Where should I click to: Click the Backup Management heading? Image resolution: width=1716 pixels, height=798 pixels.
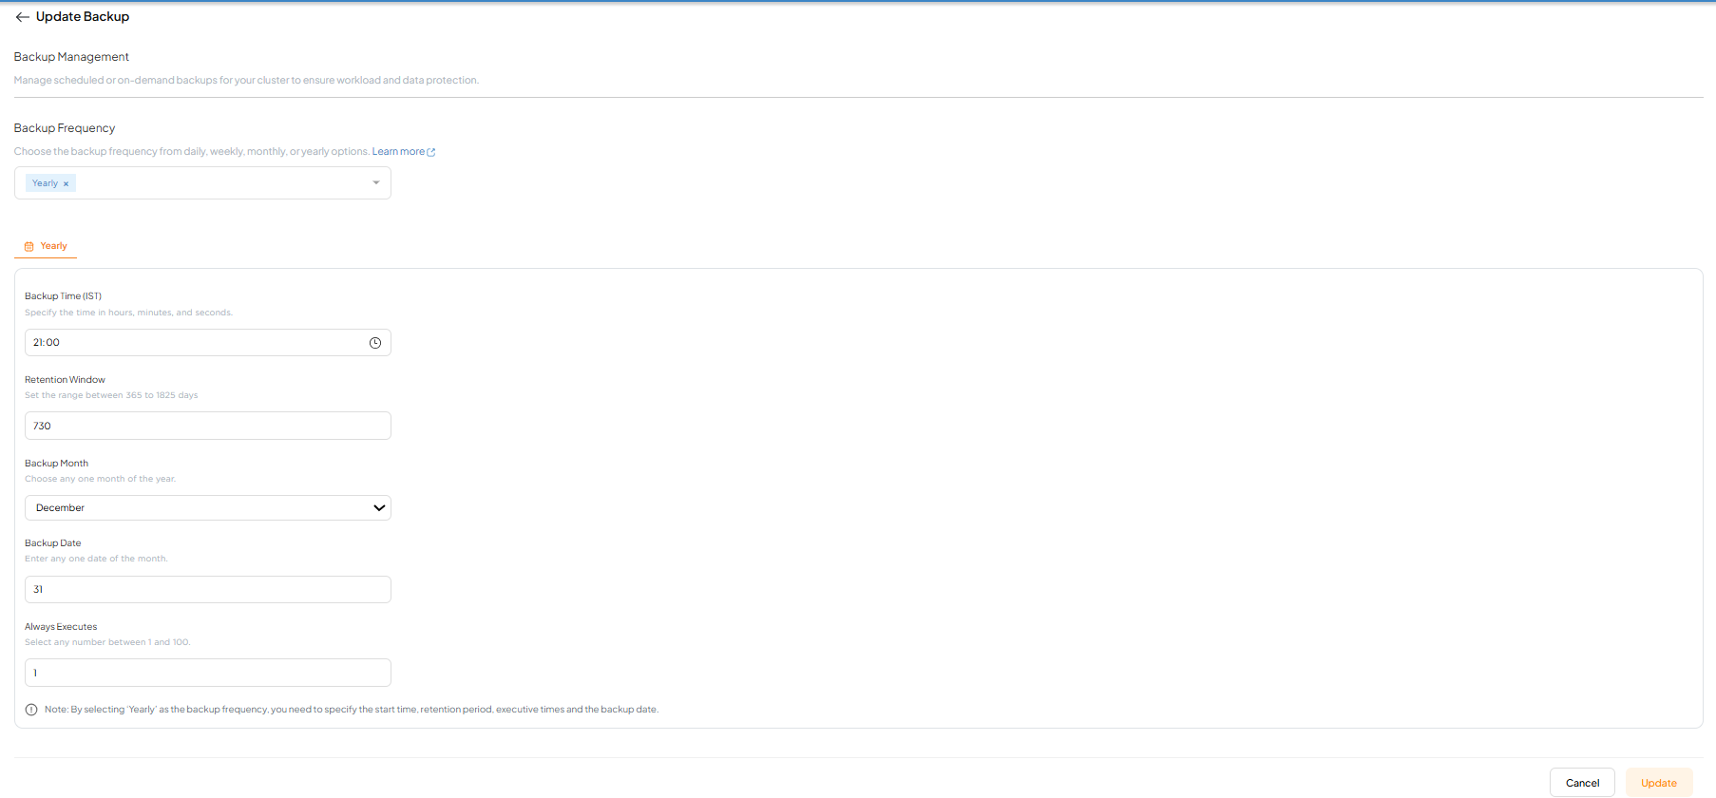(x=71, y=57)
